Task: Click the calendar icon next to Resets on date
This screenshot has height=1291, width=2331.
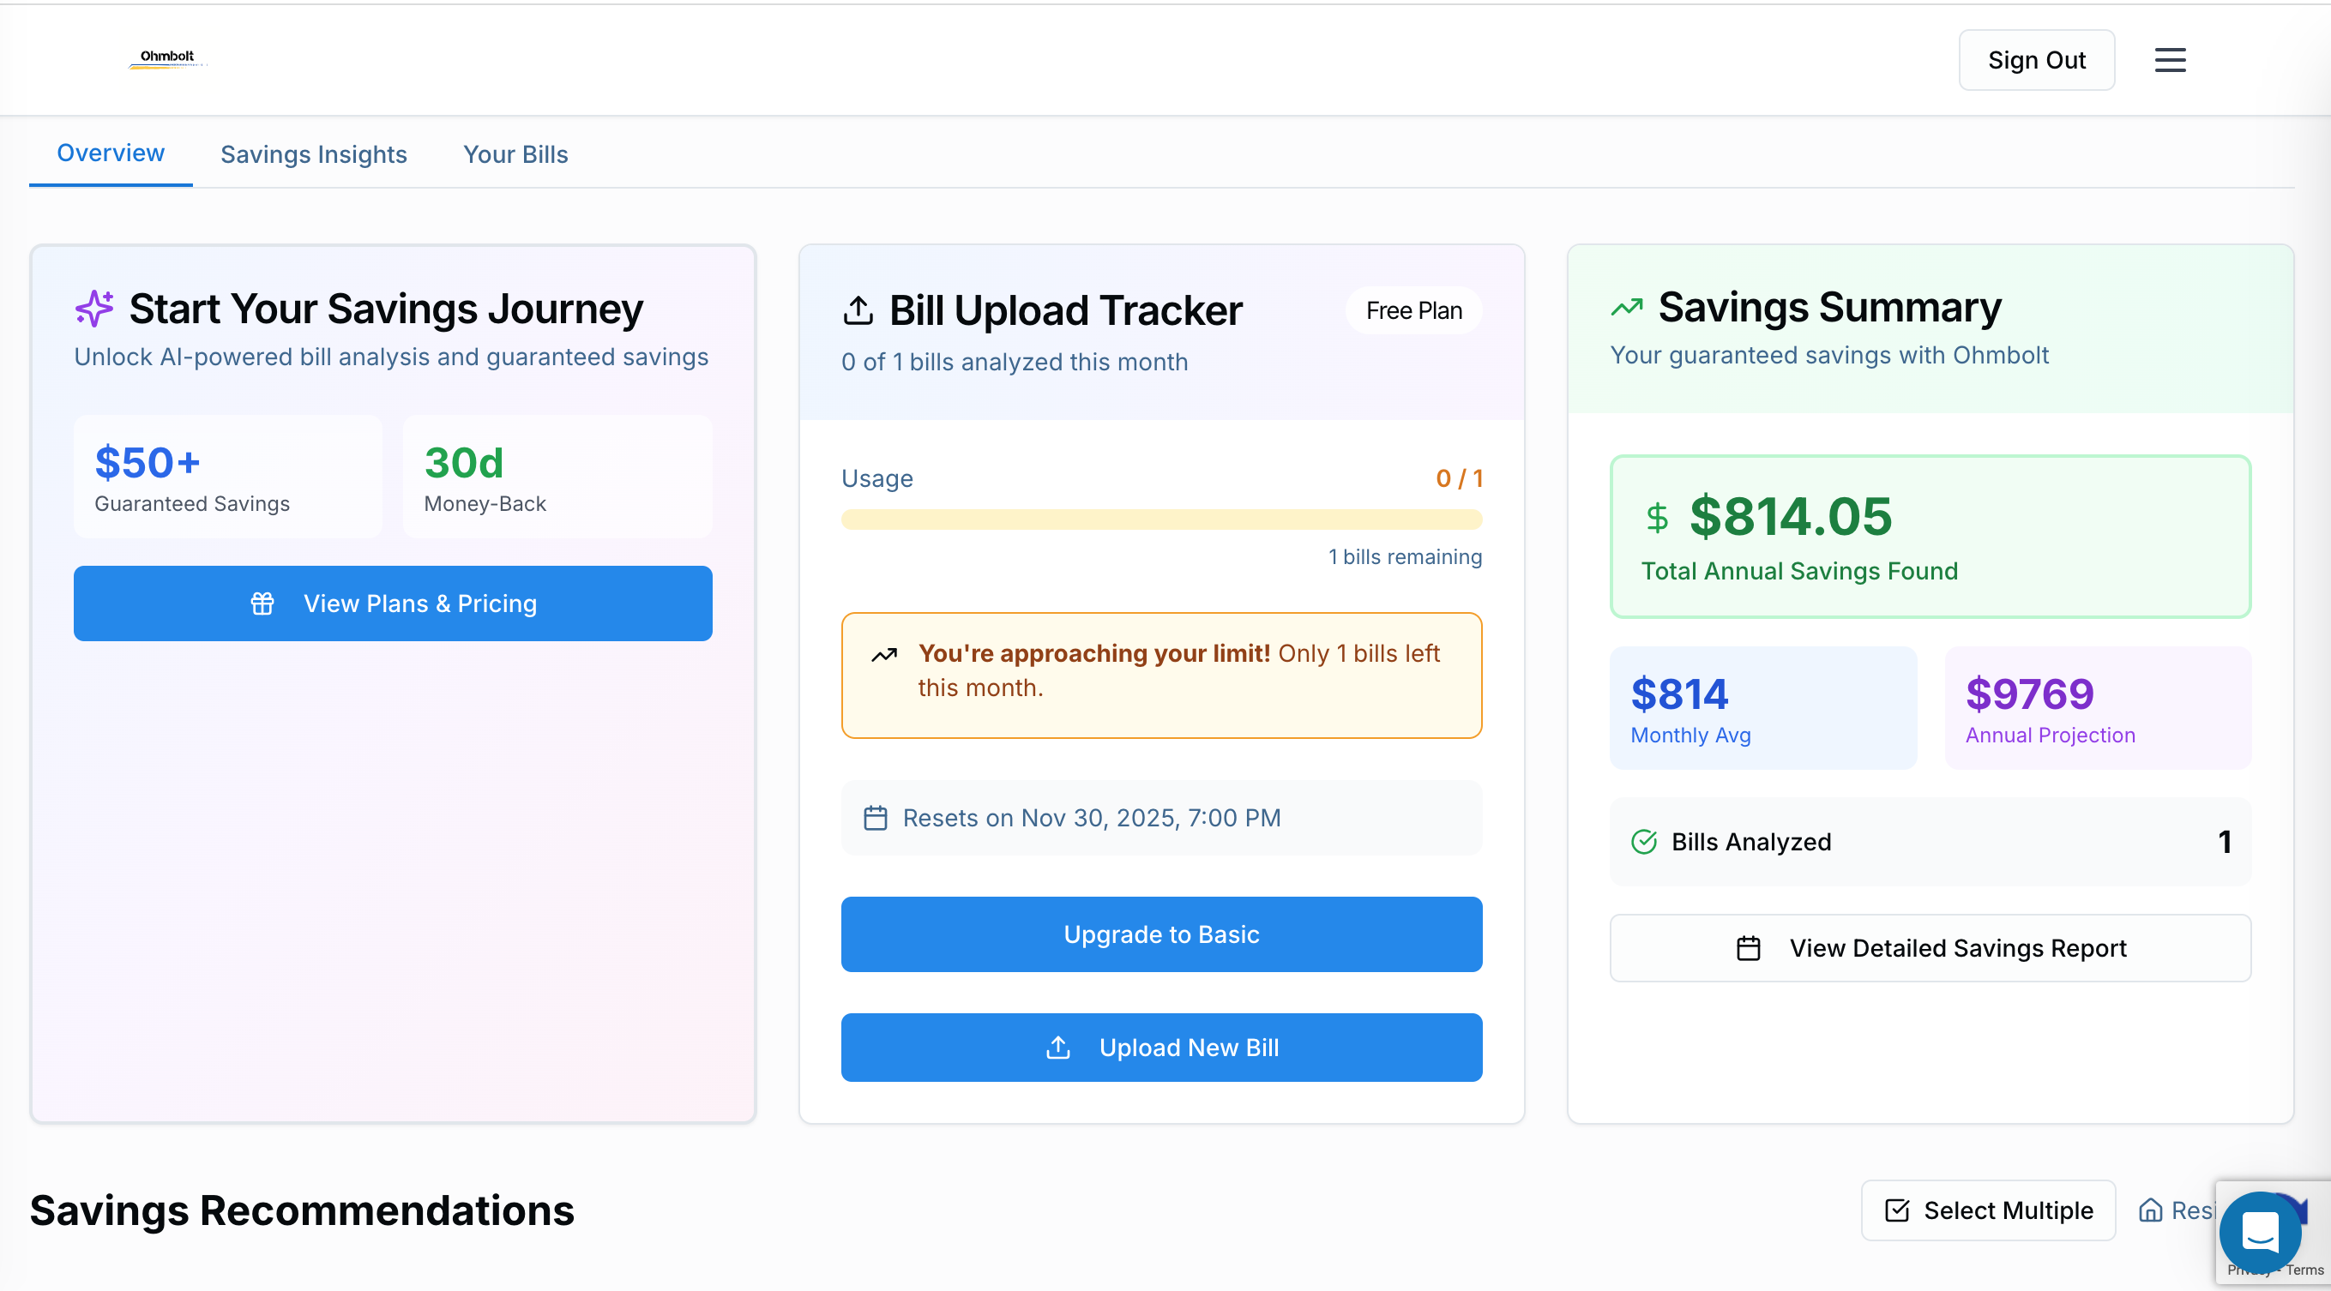Action: (x=875, y=818)
